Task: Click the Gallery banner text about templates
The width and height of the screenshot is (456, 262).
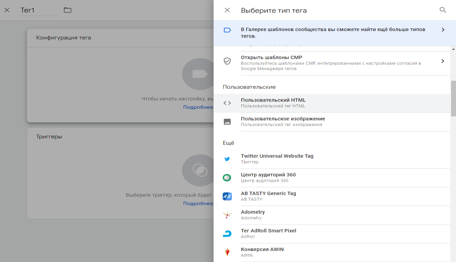Action: coord(333,33)
